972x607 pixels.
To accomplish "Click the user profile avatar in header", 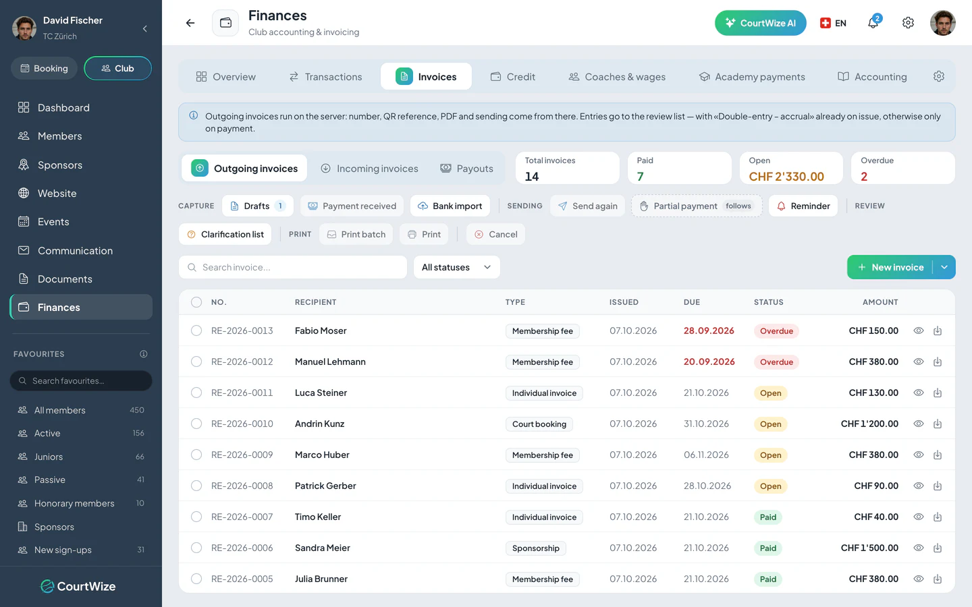I will [x=943, y=23].
